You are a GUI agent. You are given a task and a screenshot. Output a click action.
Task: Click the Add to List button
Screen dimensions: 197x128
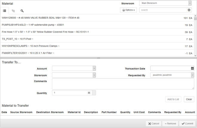(x=173, y=99)
